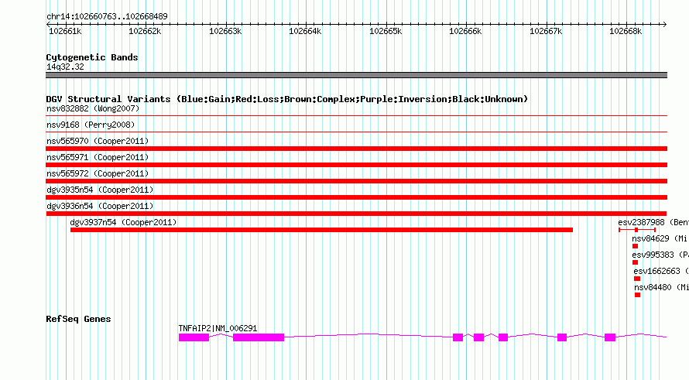Image resolution: width=689 pixels, height=380 pixels.
Task: Click the widest magenta TNFAIP2 exon block
Action: (259, 337)
